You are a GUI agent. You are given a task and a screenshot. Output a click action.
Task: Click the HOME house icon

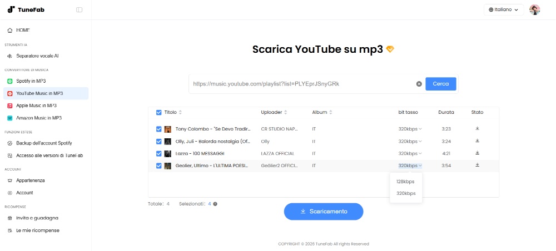click(x=10, y=31)
